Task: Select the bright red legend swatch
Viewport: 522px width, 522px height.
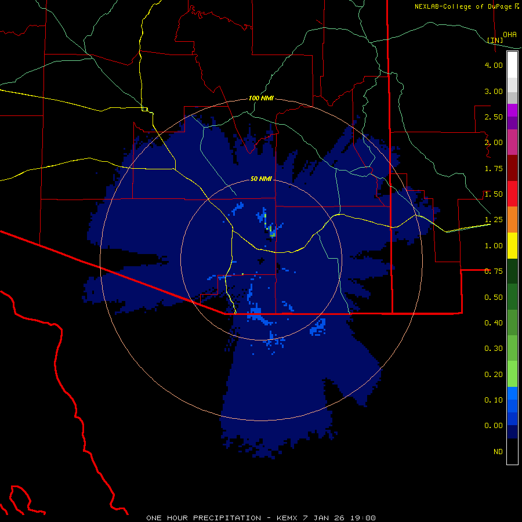Action: [x=512, y=194]
